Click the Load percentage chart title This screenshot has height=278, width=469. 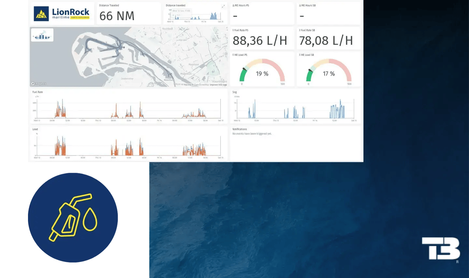[x=35, y=129]
